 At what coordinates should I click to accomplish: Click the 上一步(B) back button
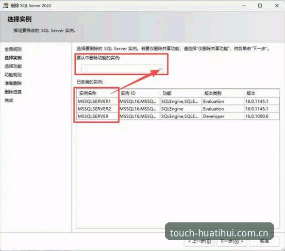point(200,241)
